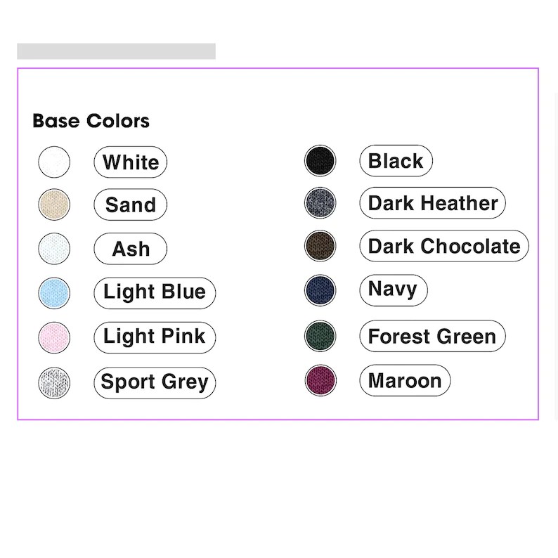Choose the Light Blue swatch circle
The image size is (558, 558).
[54, 293]
